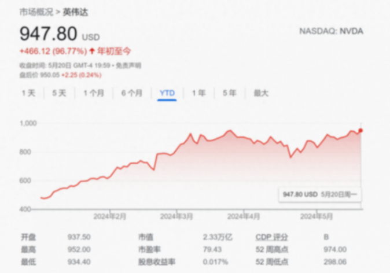Click the 400 y-axis label

(25, 209)
